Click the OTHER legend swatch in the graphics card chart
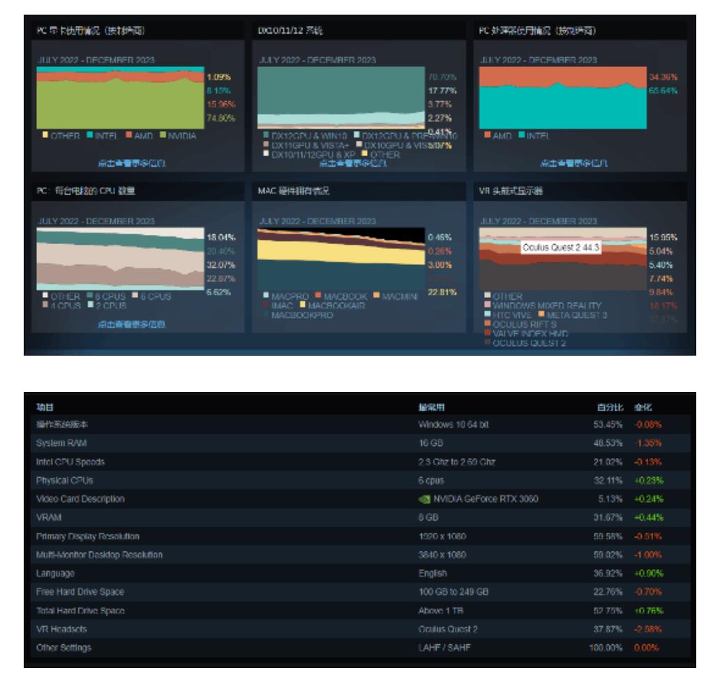Image resolution: width=713 pixels, height=684 pixels. [x=45, y=135]
